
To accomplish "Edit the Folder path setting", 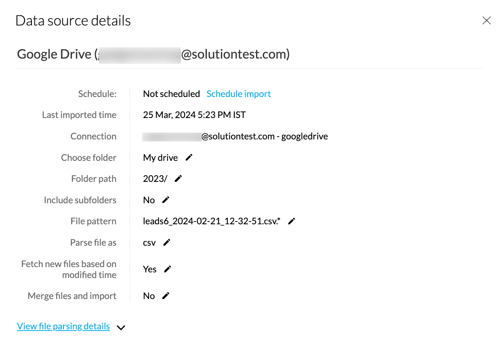I will coord(179,179).
